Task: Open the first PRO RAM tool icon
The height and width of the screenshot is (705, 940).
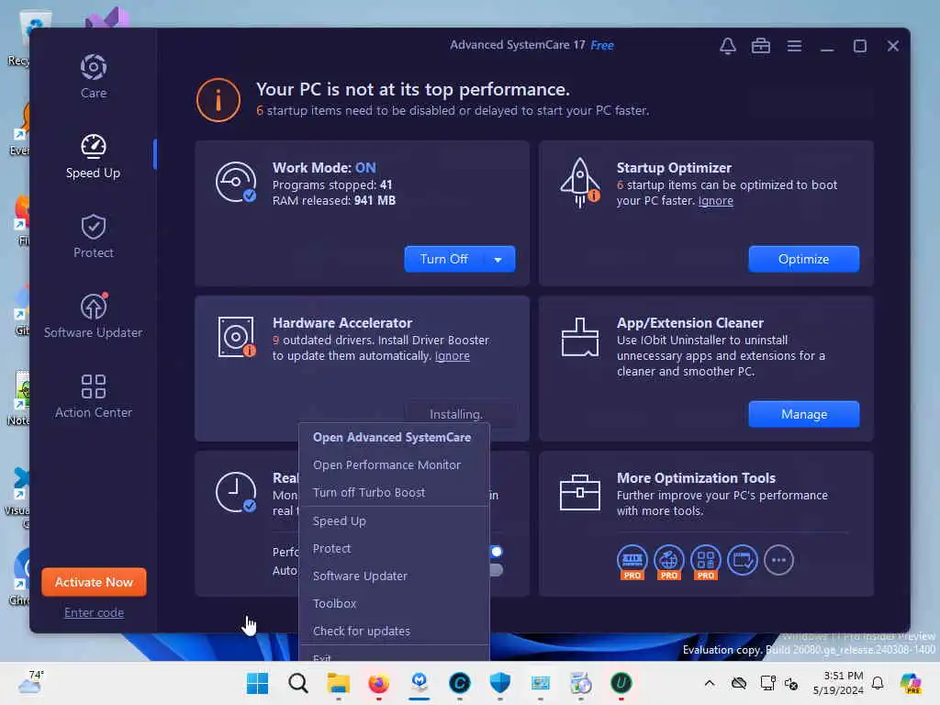Action: (632, 562)
